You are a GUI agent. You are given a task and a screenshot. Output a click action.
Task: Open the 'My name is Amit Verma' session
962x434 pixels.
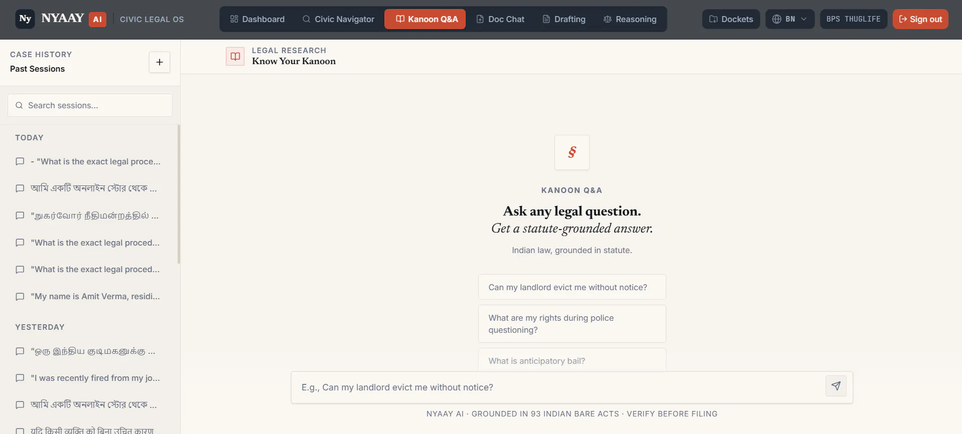(x=88, y=296)
